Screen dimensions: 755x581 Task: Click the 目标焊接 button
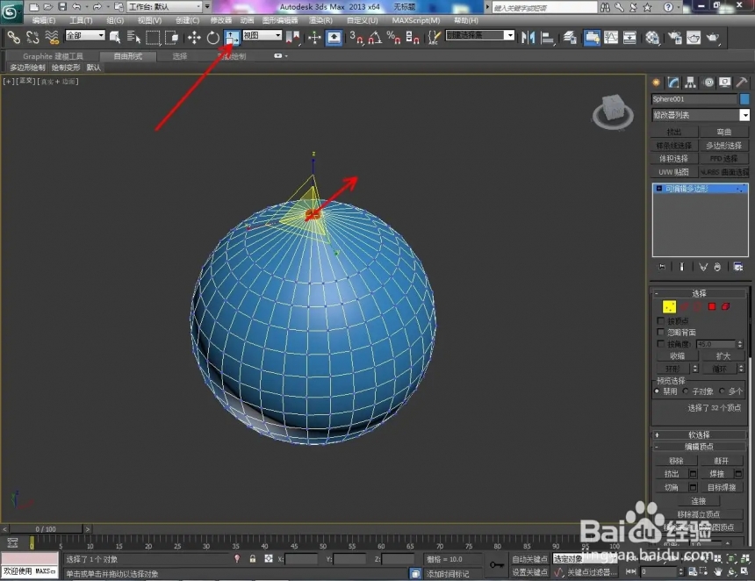[722, 487]
